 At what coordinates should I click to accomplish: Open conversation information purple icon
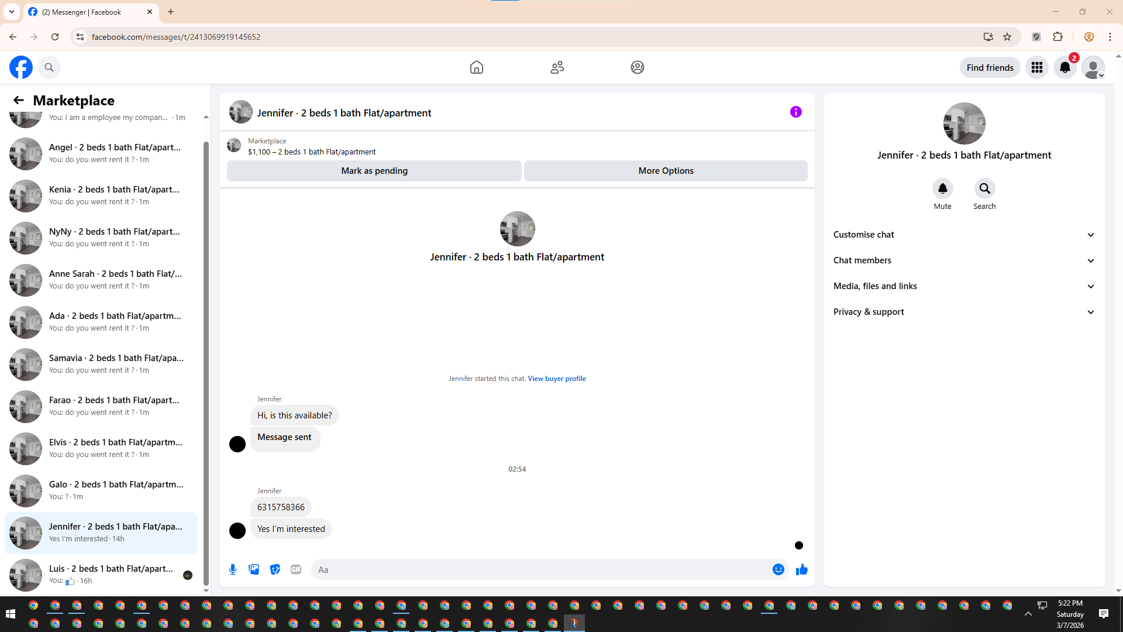(x=796, y=112)
